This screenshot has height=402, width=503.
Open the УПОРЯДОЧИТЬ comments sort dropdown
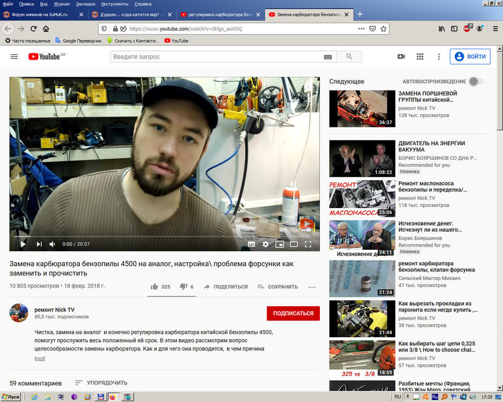[101, 383]
